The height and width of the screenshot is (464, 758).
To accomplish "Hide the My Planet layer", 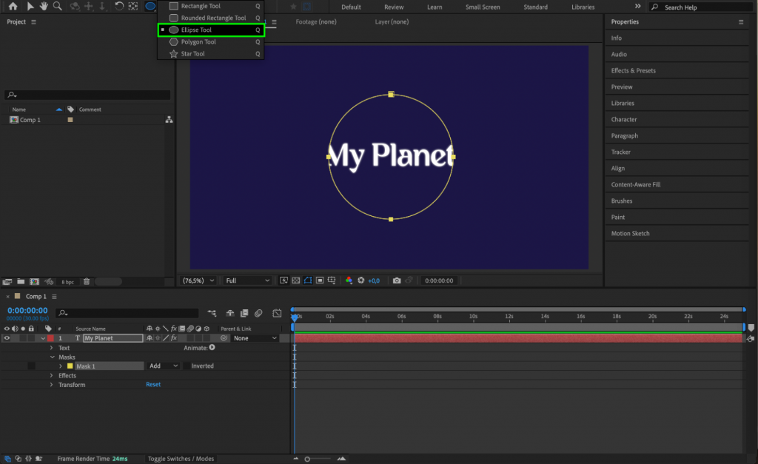I will (7, 337).
